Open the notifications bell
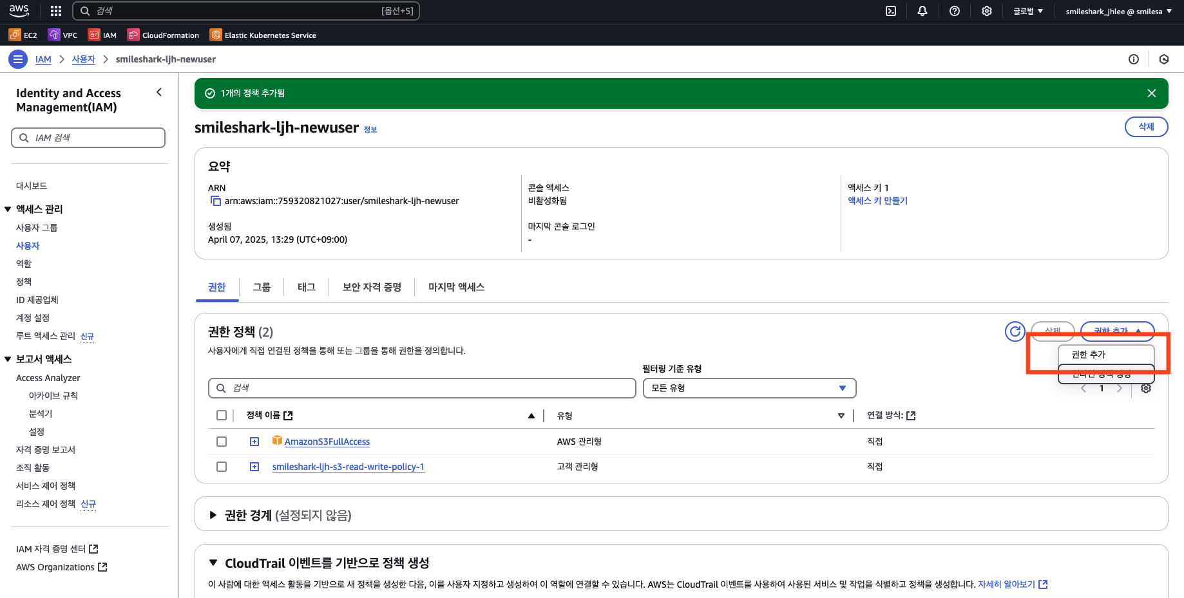 [x=922, y=11]
